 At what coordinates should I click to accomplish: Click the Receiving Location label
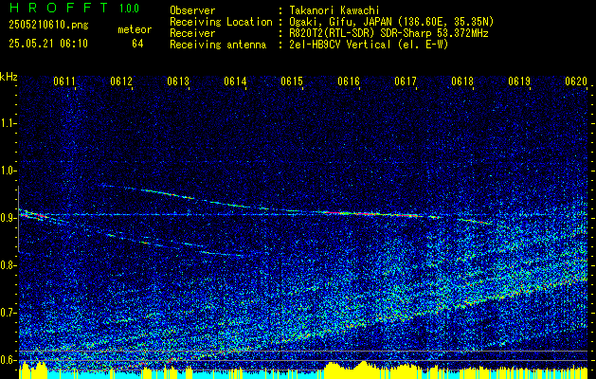pyautogui.click(x=221, y=22)
